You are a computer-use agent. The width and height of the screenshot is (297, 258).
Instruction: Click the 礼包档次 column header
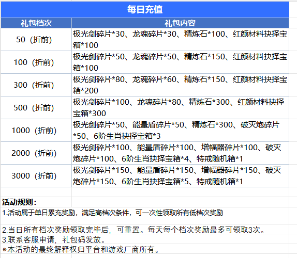point(36,23)
